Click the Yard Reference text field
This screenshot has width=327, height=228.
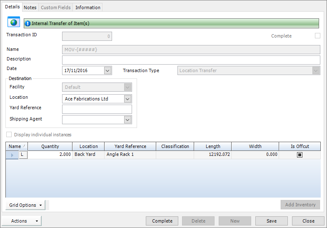point(97,109)
